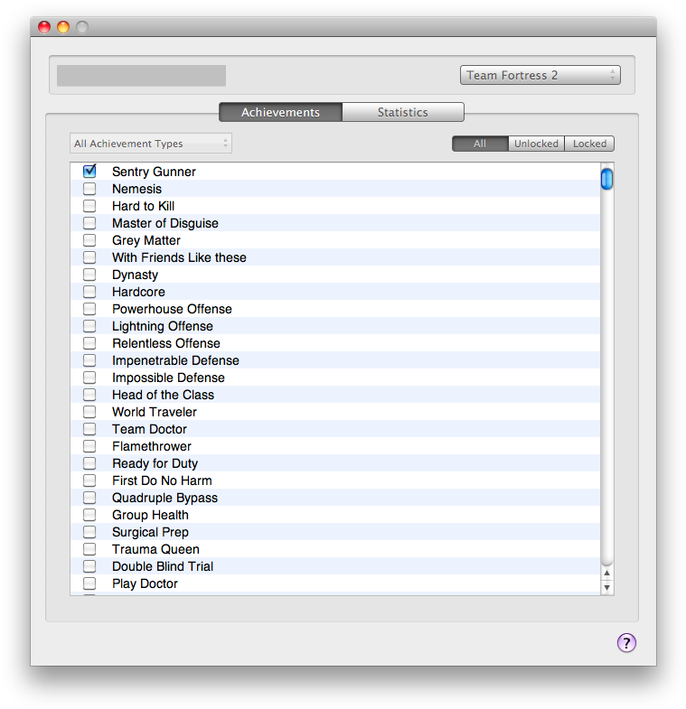The width and height of the screenshot is (686, 709).
Task: Check the Nemesis achievement checkbox
Action: 89,189
